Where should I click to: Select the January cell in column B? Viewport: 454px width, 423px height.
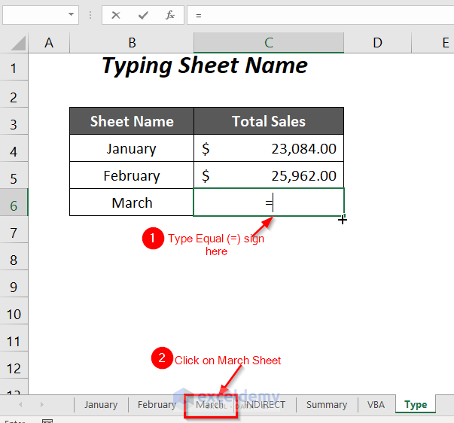[132, 148]
